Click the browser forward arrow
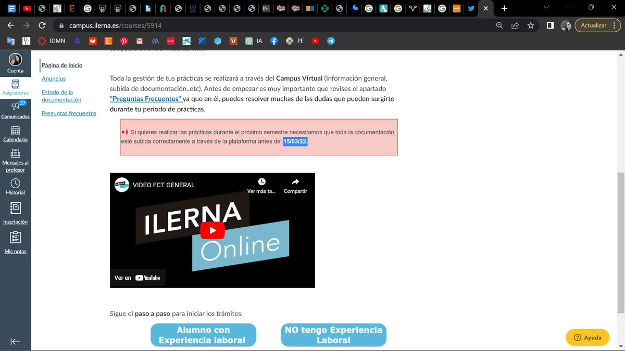 point(27,25)
